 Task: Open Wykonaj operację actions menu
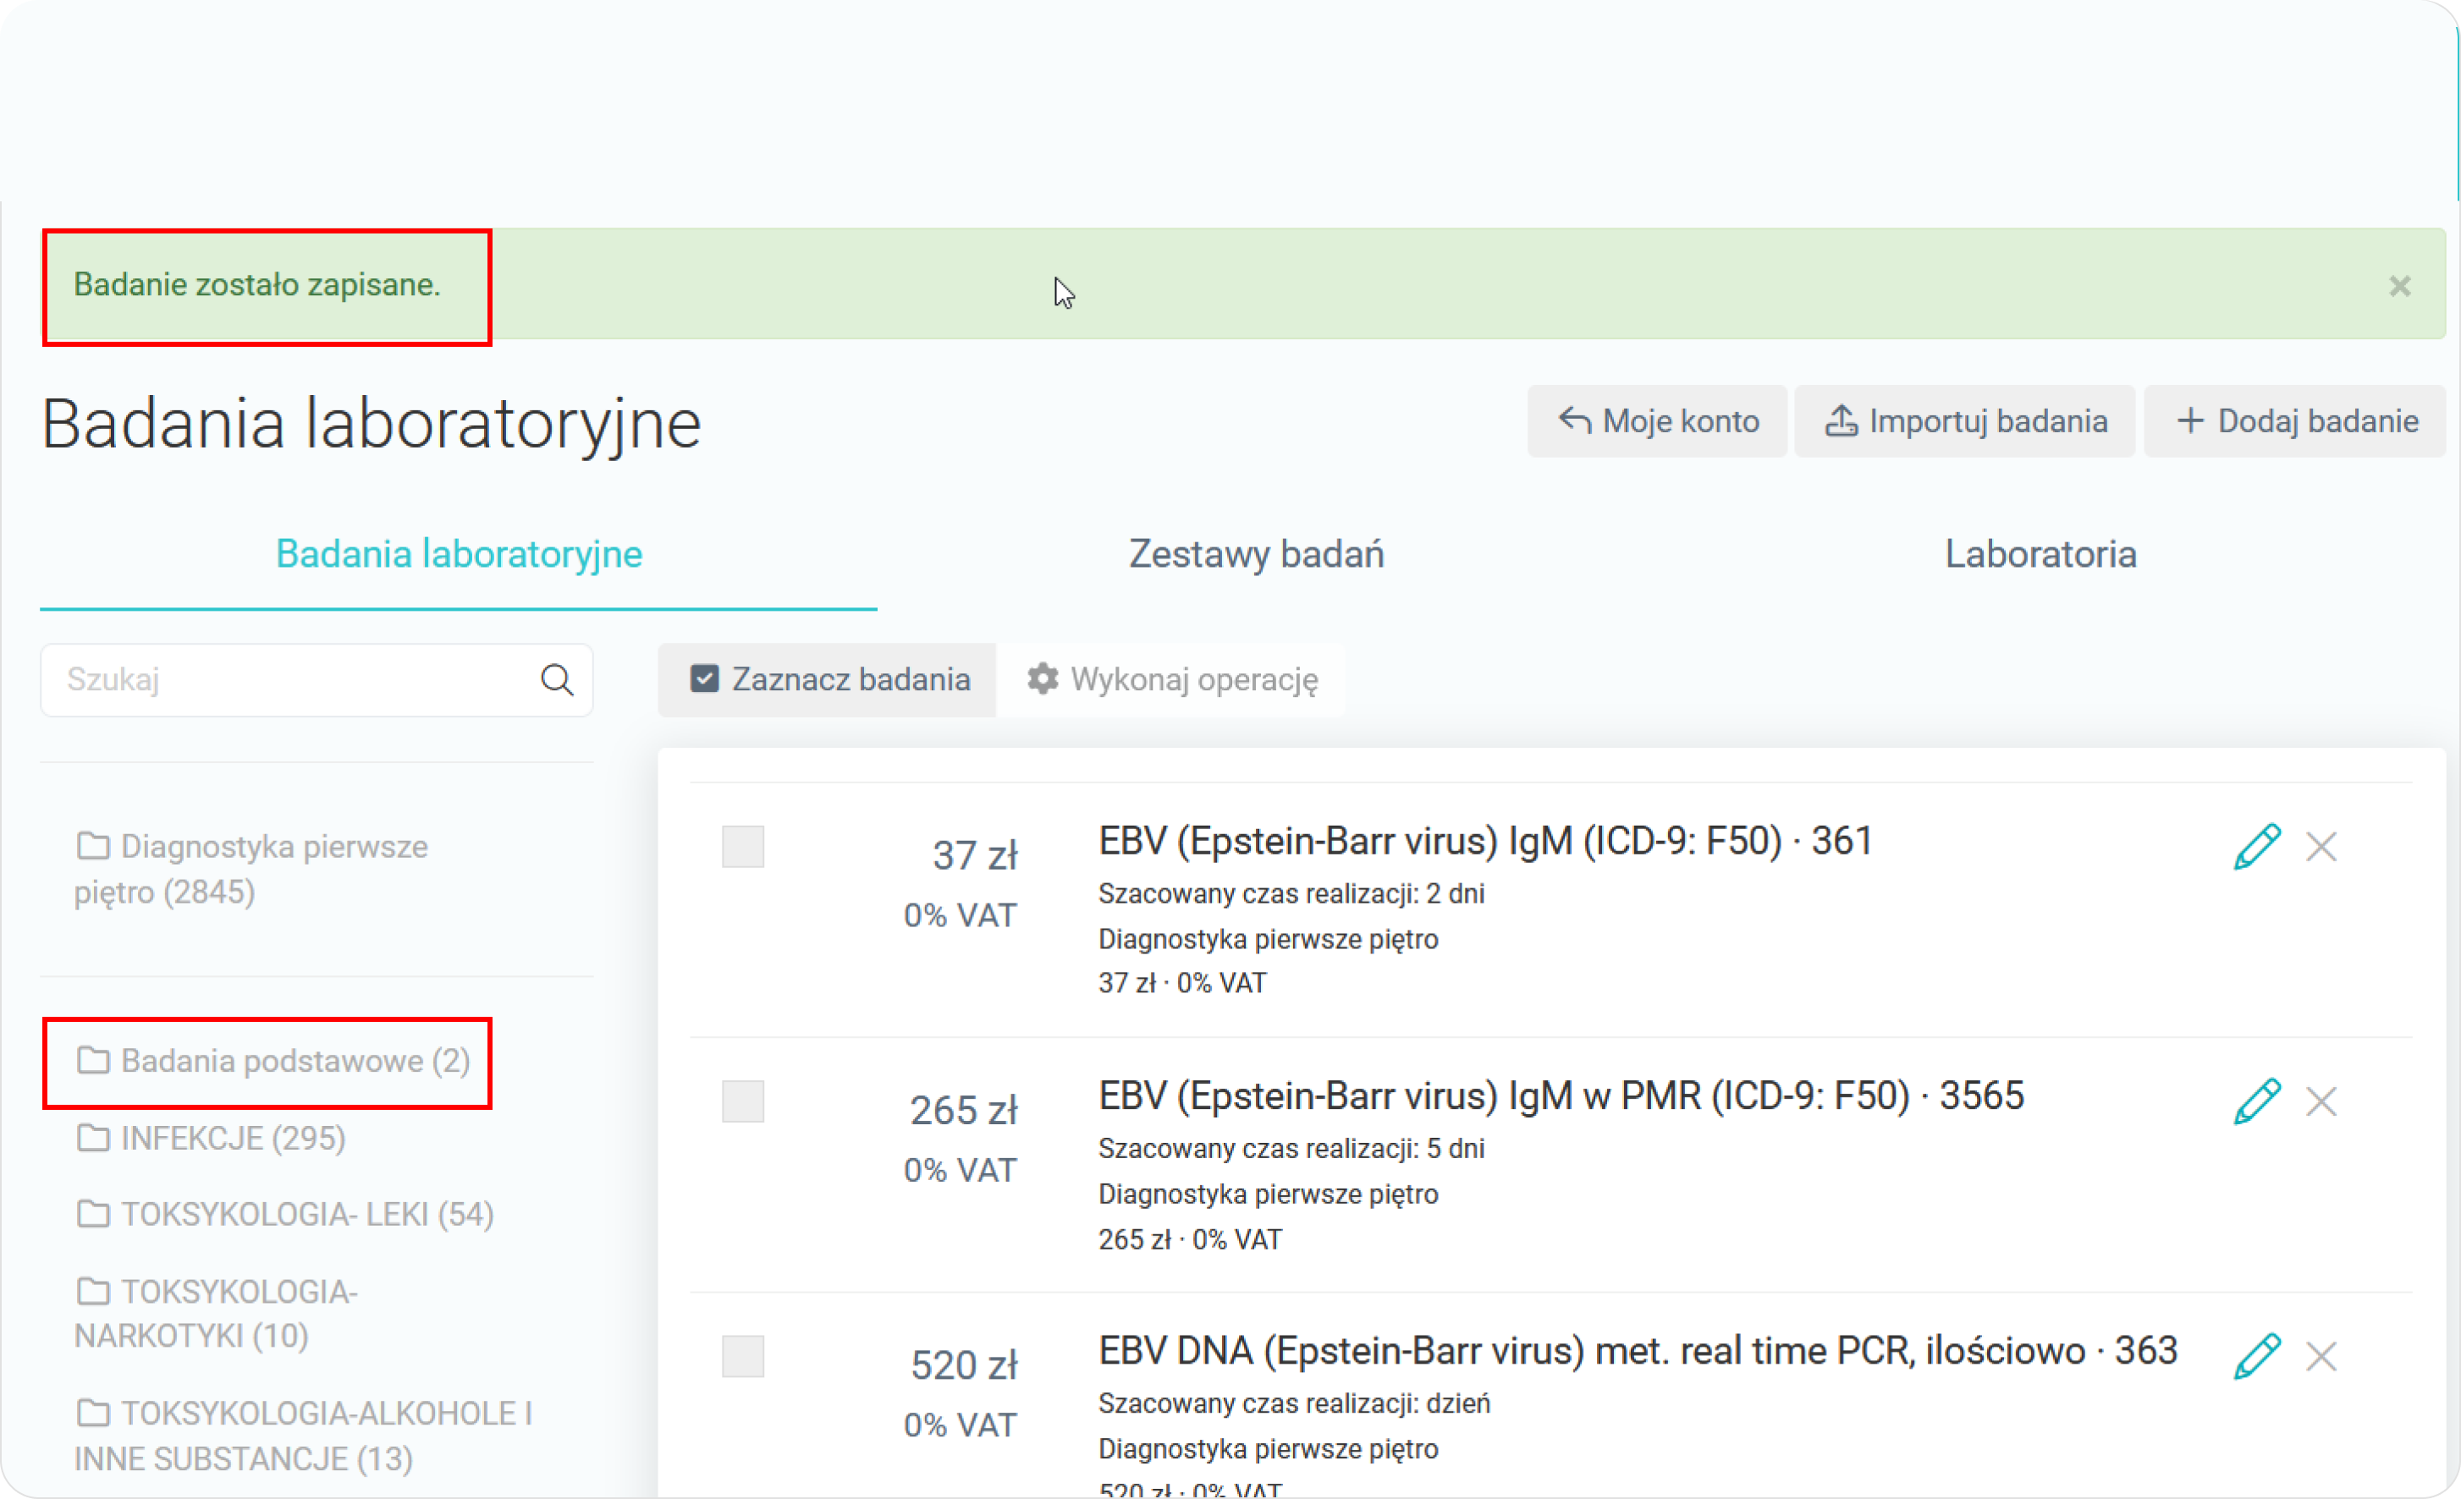pyautogui.click(x=1171, y=680)
